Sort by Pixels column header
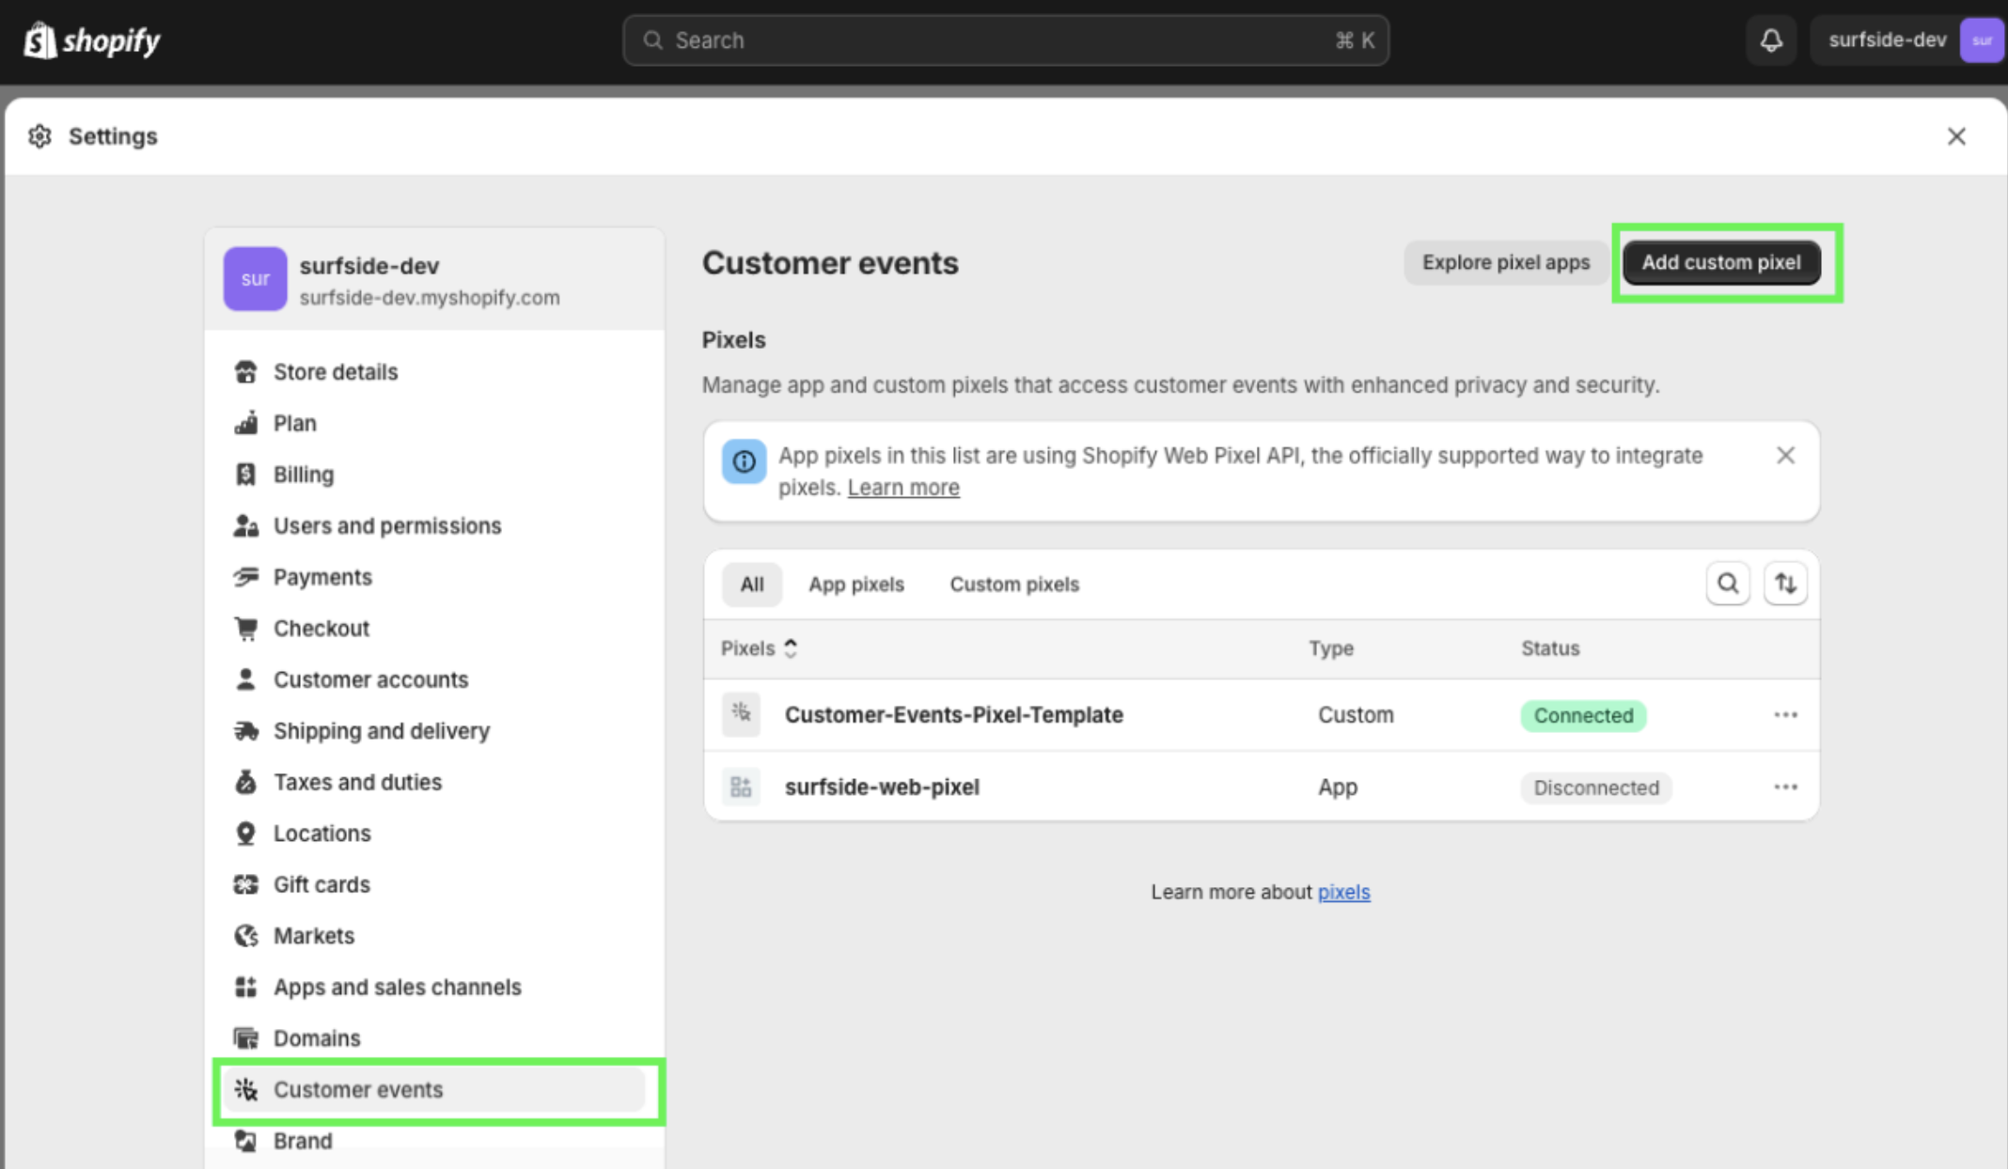The height and width of the screenshot is (1169, 2008). click(x=759, y=648)
